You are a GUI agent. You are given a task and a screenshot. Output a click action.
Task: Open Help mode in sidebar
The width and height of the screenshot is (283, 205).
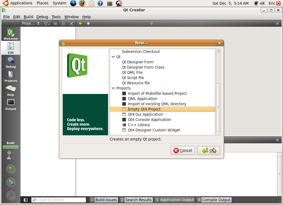pos(11,90)
